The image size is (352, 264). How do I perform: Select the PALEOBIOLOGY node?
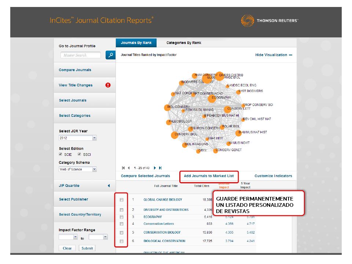click(169, 122)
